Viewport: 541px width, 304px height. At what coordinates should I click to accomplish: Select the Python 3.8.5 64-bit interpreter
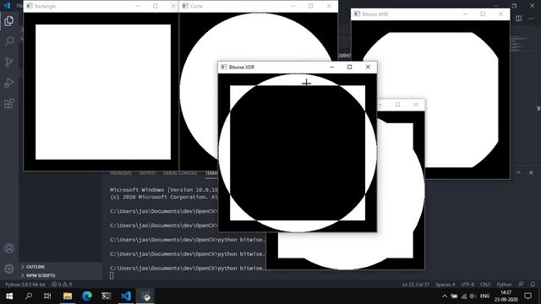click(25, 285)
